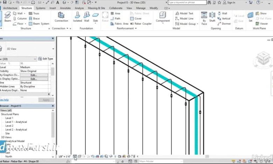This screenshot has height=164, width=273.
Task: Select Area reinforcement tool
Action: 115,13
